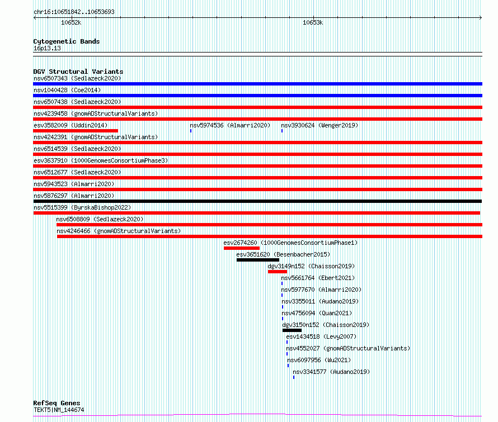Image resolution: width=498 pixels, height=422 pixels.
Task: Open esv3651620 (Besenbacher2015) variant label
Action: click(283, 254)
